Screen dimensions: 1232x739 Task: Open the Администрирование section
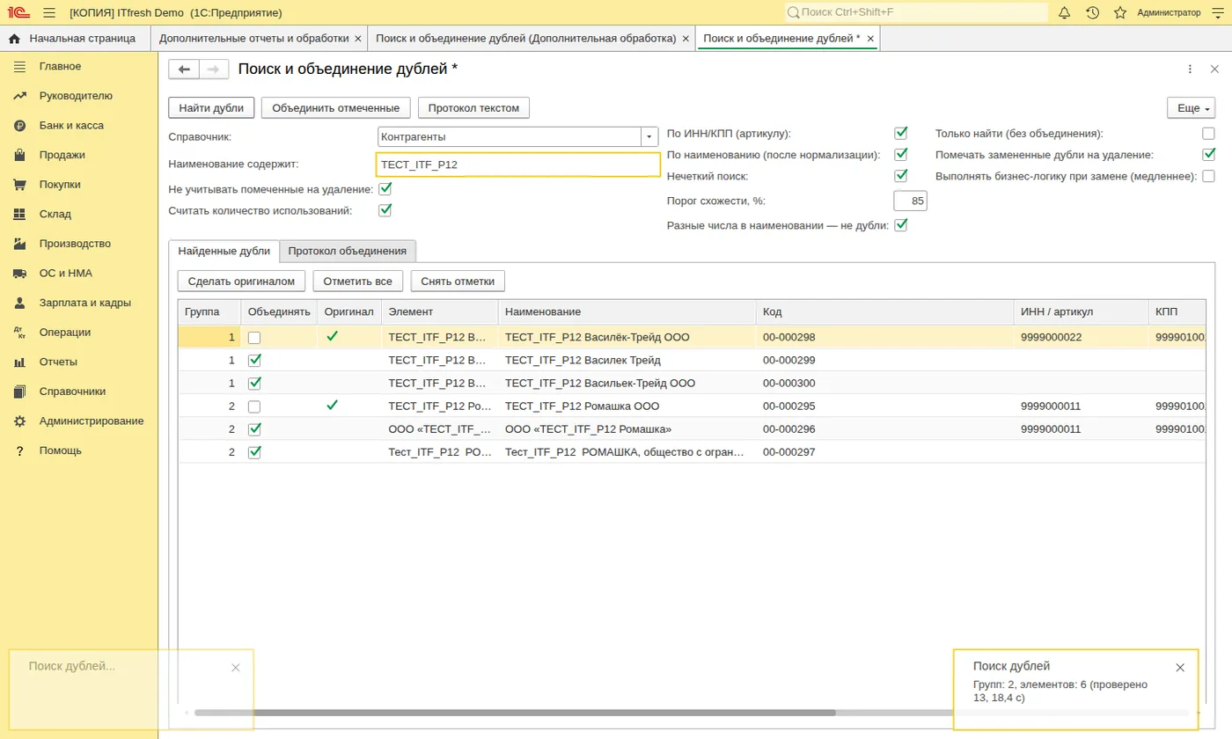[92, 421]
